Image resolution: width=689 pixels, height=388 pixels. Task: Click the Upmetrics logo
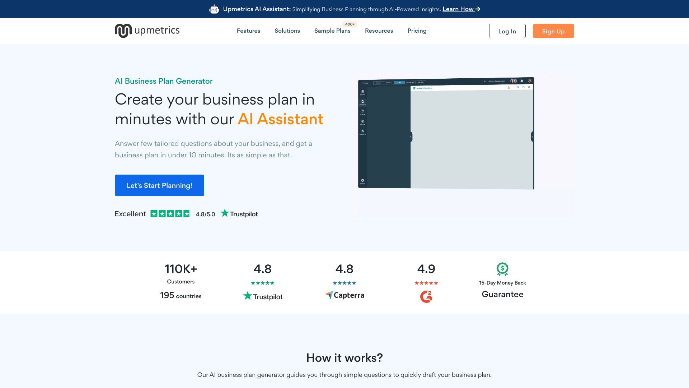coord(147,31)
